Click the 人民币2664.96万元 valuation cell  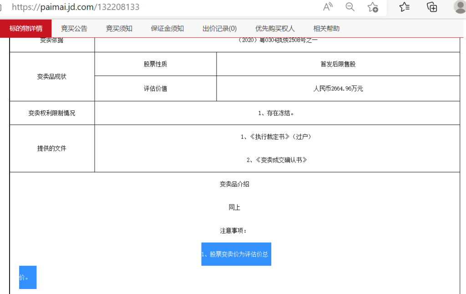tap(338, 89)
